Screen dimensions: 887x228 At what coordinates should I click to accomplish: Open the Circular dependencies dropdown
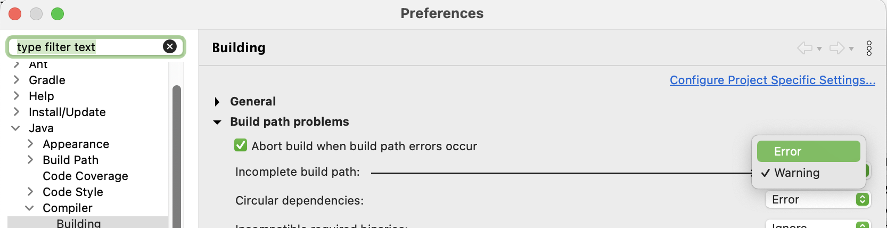(x=818, y=199)
